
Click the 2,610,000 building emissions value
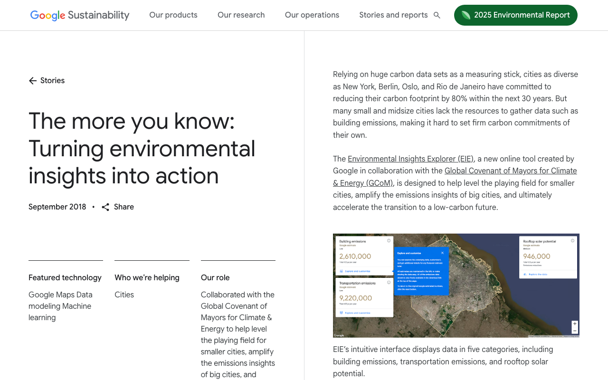[x=355, y=256]
